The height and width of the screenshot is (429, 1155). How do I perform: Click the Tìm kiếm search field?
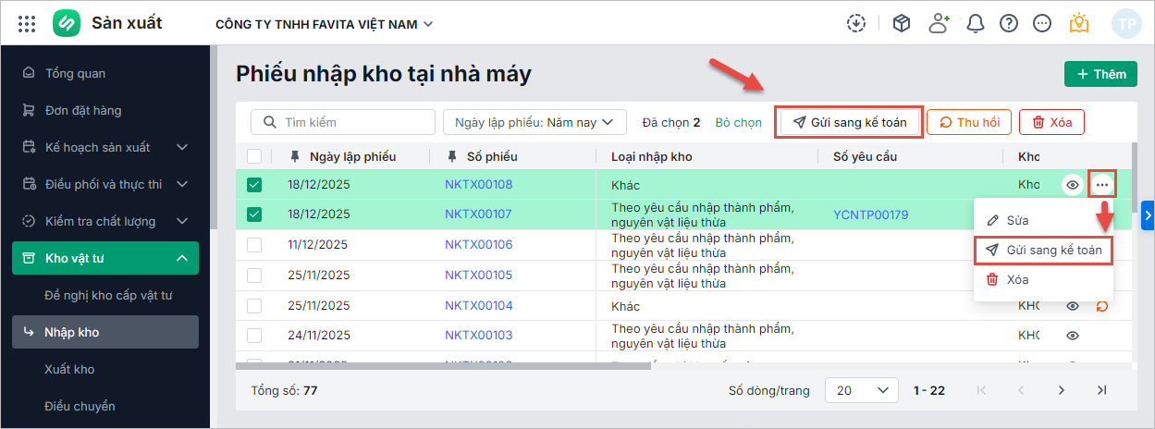343,122
